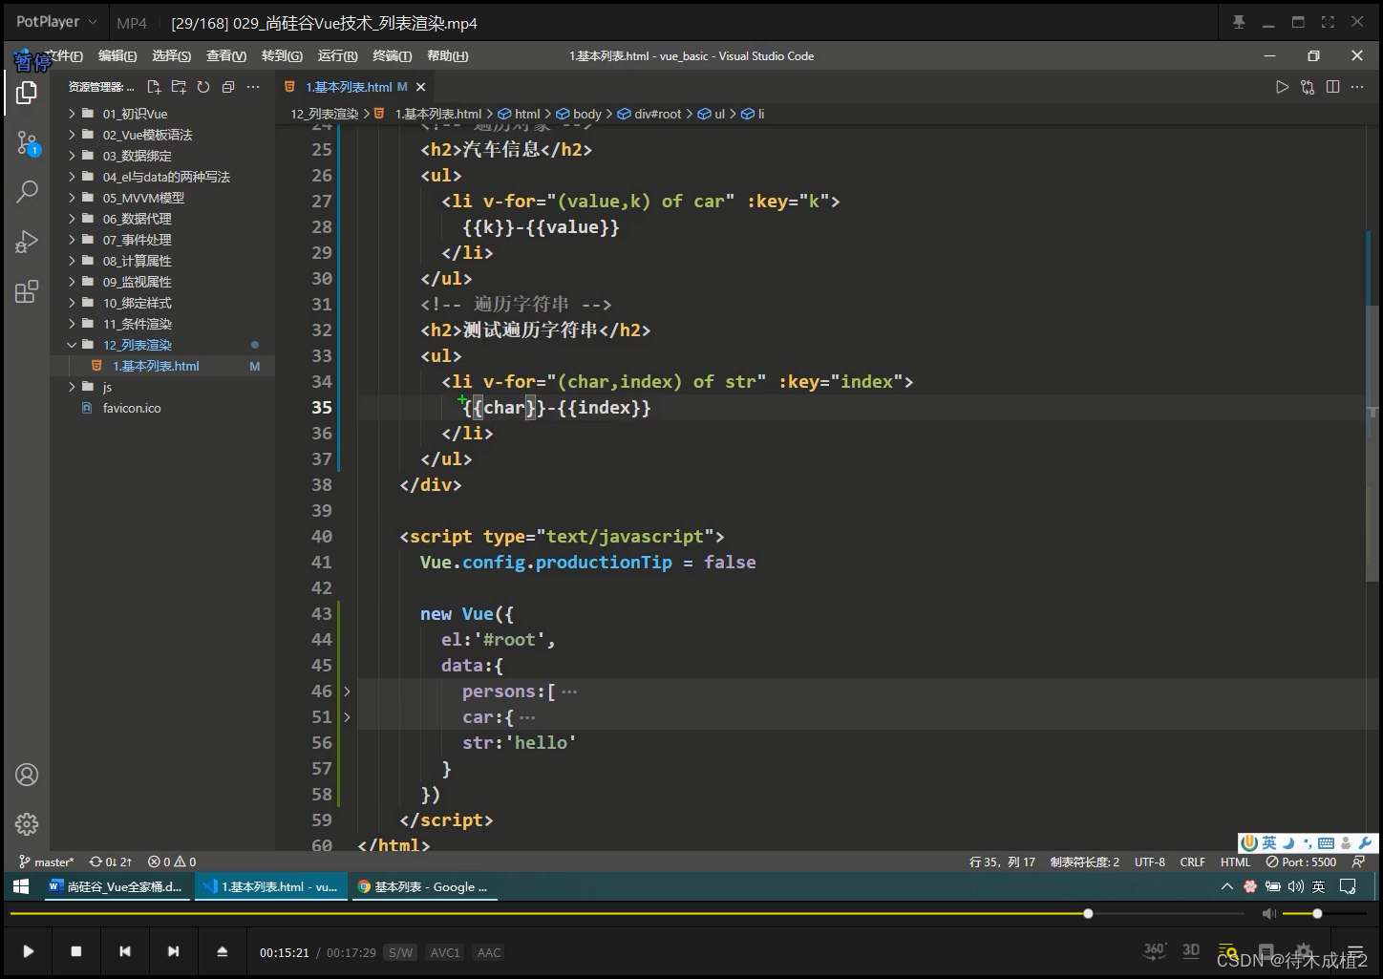Image resolution: width=1383 pixels, height=979 pixels.
Task: Stop playback in PotPlayer
Action: pos(76,951)
